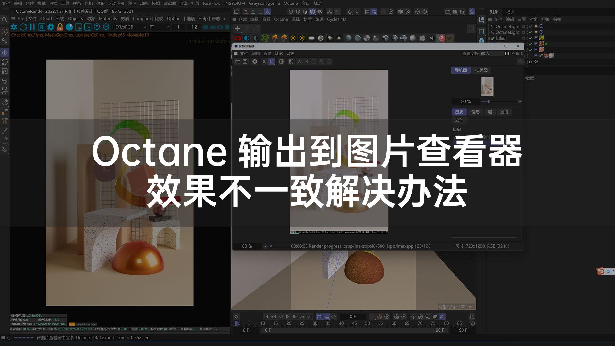This screenshot has height=346, width=615.
Task: Switch to 信息 info tab
Action: point(476,112)
